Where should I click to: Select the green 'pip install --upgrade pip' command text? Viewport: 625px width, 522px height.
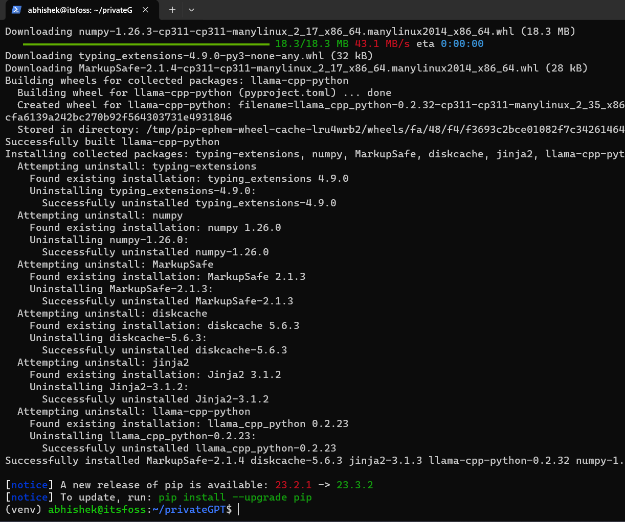[x=236, y=497]
